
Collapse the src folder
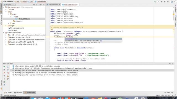[x=6, y=12]
